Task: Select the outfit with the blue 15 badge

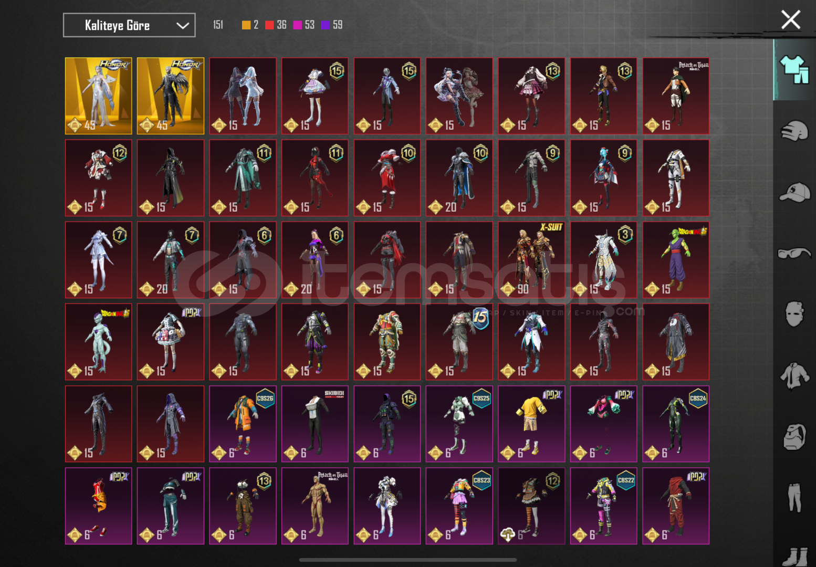Action: point(459,342)
